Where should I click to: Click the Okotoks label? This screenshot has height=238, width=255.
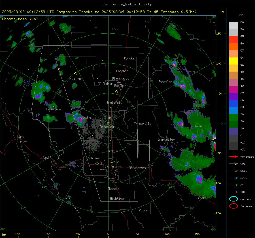(x=113, y=189)
